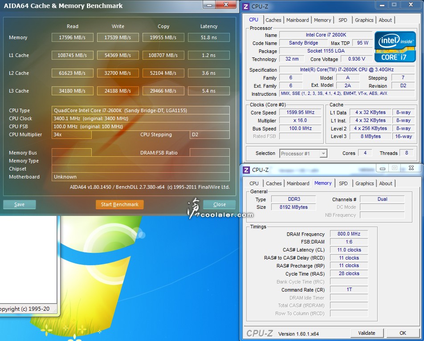
Task: Click the L2 Cache Write value 32700 MB/s
Action: pyautogui.click(x=118, y=73)
